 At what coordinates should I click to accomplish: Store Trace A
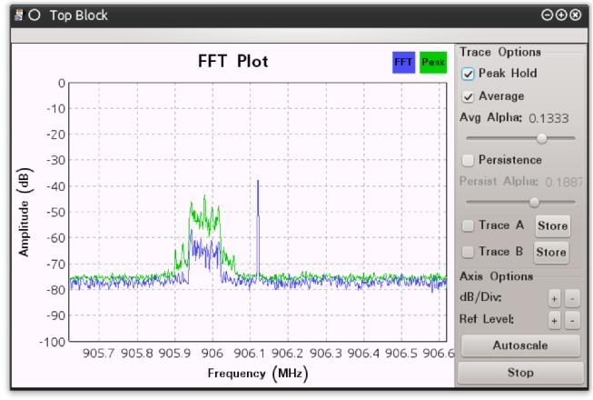click(x=552, y=226)
